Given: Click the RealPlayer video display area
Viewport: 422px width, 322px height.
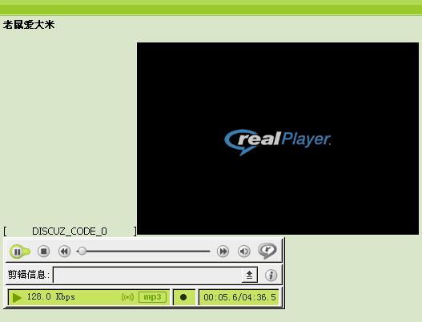Looking at the screenshot, I should (x=278, y=139).
